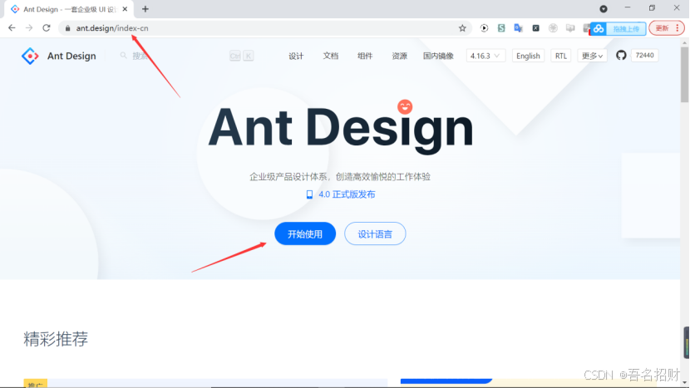Open the GitHub icon link

click(621, 56)
